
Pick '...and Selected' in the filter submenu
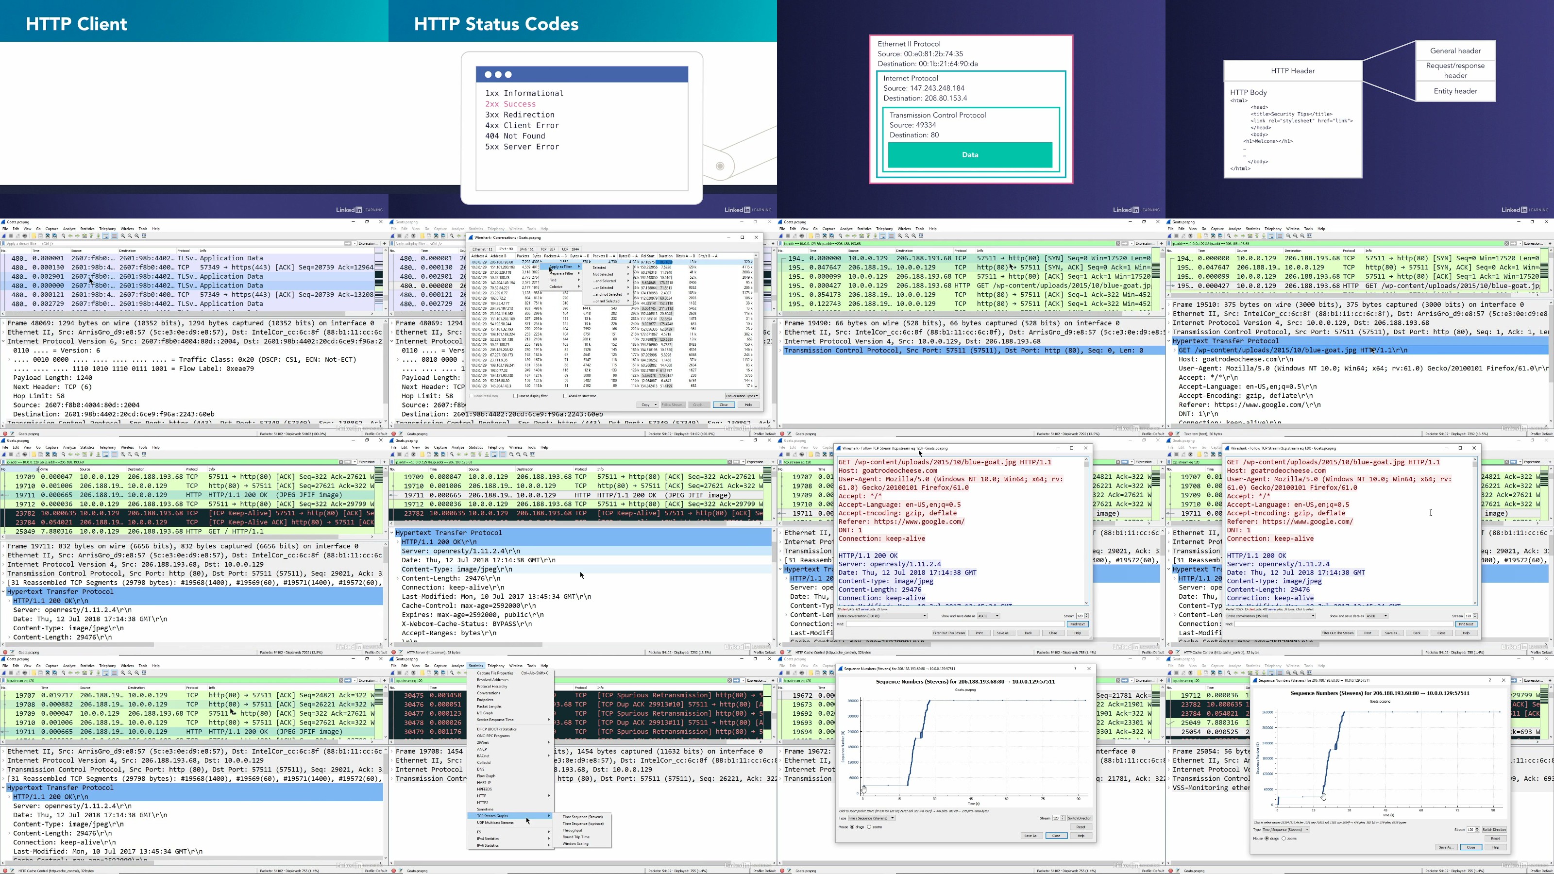(x=604, y=281)
